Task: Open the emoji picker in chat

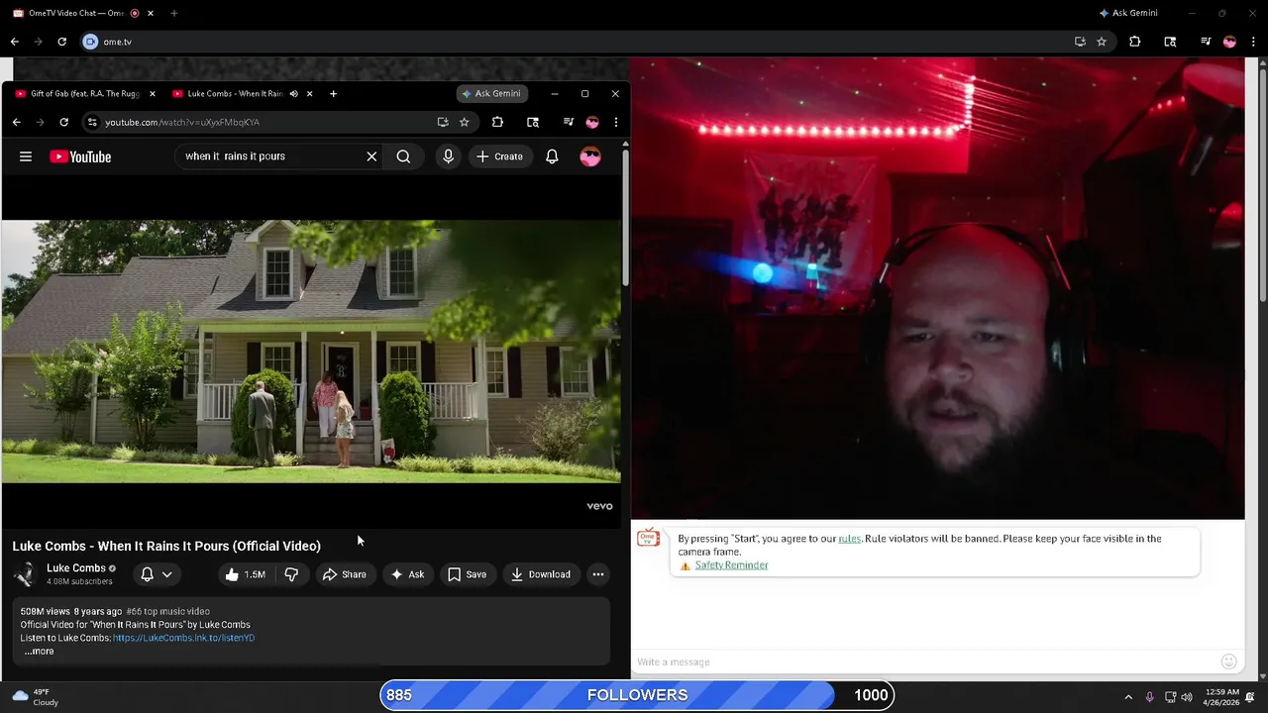Action: [x=1228, y=662]
